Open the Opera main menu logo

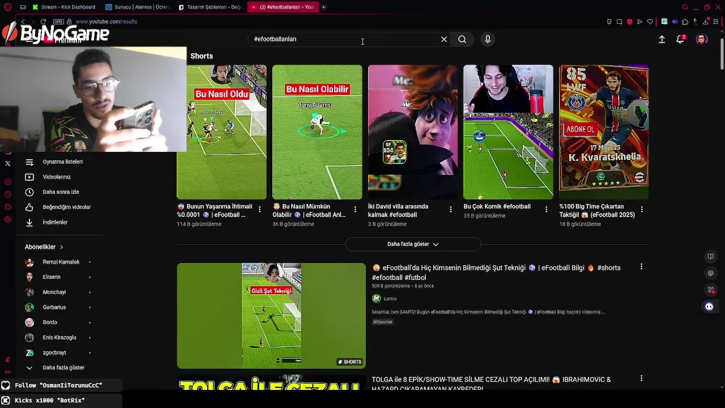click(x=7, y=7)
